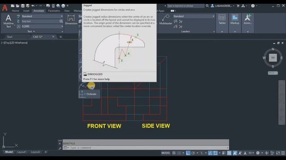Toggle the grid display in status bar
This screenshot has width=286, height=160.
(x=174, y=153)
